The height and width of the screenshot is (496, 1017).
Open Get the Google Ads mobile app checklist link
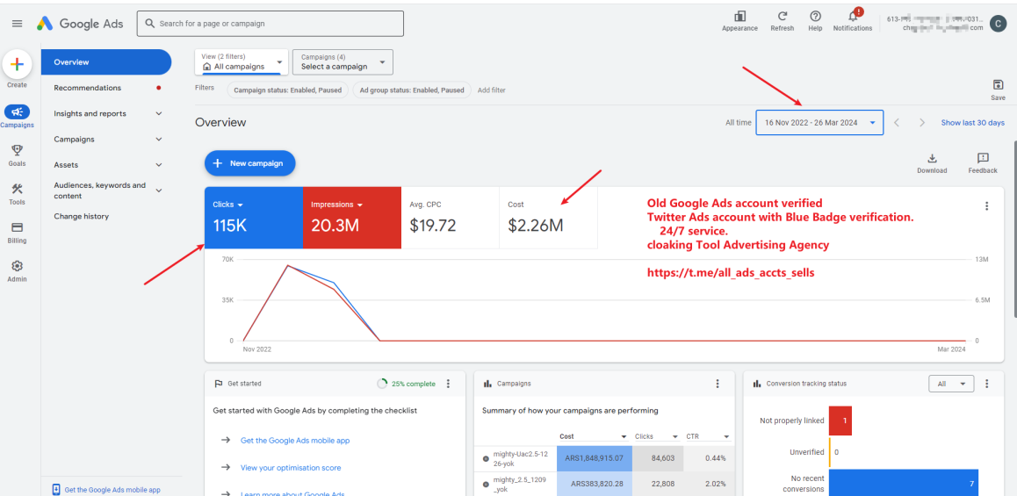click(295, 440)
